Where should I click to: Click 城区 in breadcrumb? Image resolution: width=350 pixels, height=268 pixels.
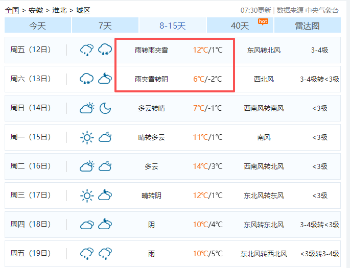tap(83, 10)
